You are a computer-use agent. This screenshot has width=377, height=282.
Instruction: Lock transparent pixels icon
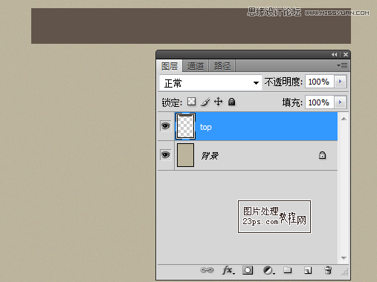191,102
